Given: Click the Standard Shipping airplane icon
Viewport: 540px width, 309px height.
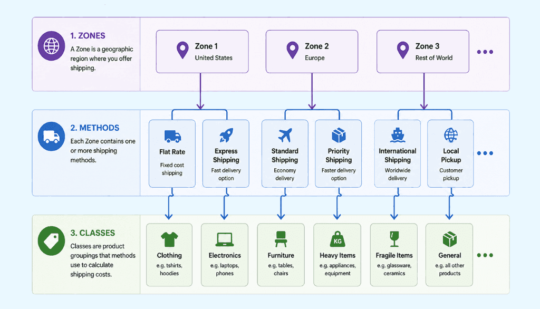Looking at the screenshot, I should coord(285,135).
